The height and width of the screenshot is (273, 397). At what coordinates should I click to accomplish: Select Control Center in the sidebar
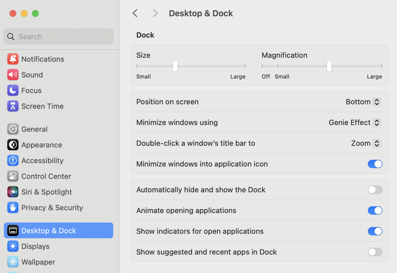(x=46, y=176)
